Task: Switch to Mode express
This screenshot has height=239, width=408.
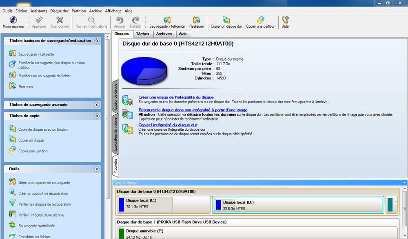Action: [13, 22]
